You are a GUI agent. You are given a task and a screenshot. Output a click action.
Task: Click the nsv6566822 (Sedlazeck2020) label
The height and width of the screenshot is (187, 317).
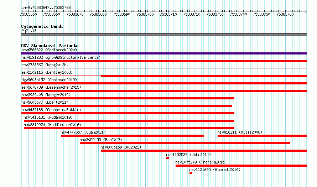pos(49,50)
